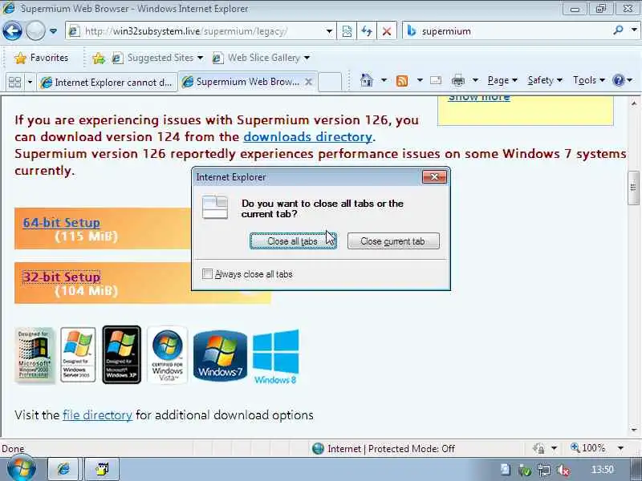
Task: Open the Tools menu
Action: click(x=588, y=80)
